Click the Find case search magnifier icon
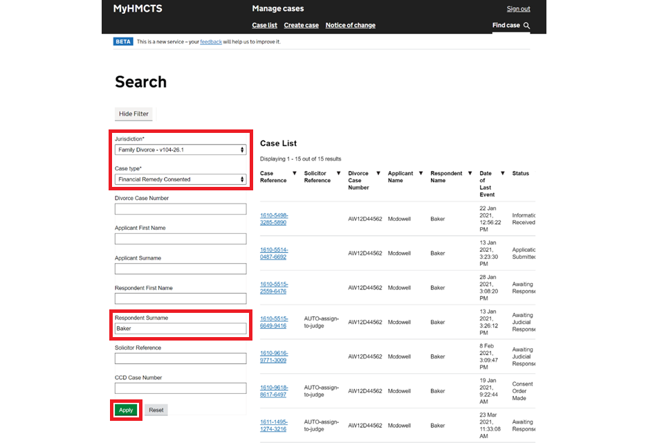Image resolution: width=664 pixels, height=443 pixels. tap(526, 26)
